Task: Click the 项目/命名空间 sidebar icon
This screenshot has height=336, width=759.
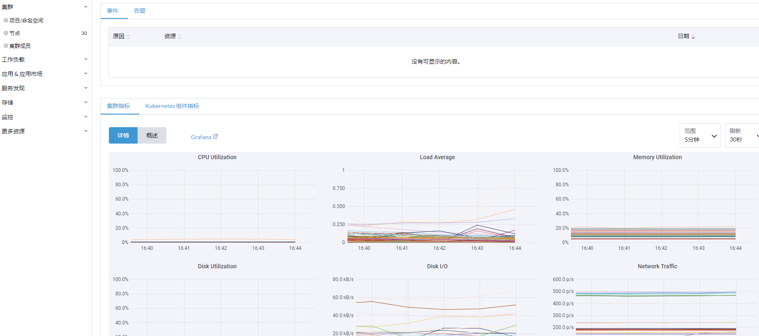Action: [x=6, y=20]
